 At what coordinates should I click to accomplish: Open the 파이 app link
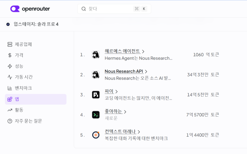pos(109,91)
